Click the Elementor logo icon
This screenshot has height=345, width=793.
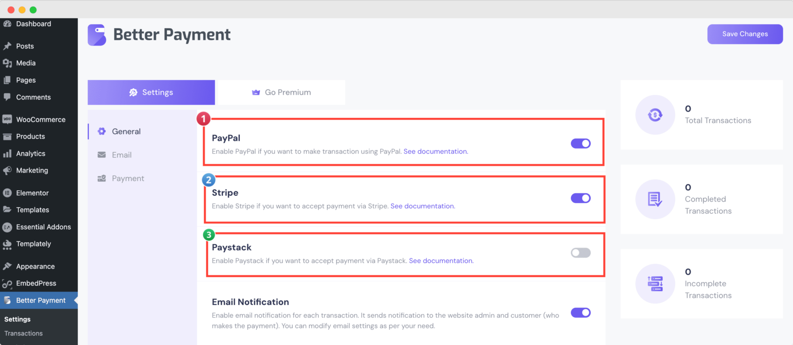coord(7,193)
